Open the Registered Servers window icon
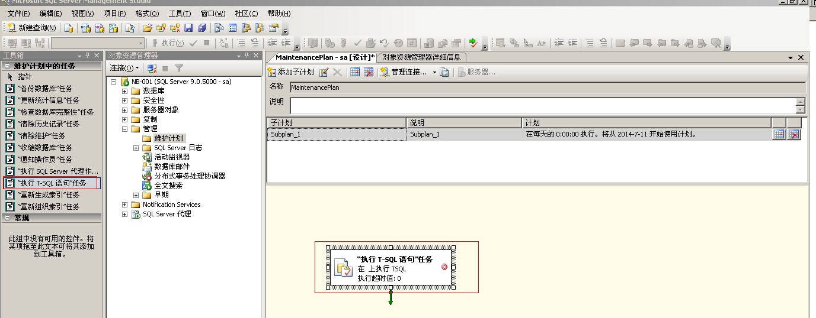The image size is (816, 318). (219, 28)
